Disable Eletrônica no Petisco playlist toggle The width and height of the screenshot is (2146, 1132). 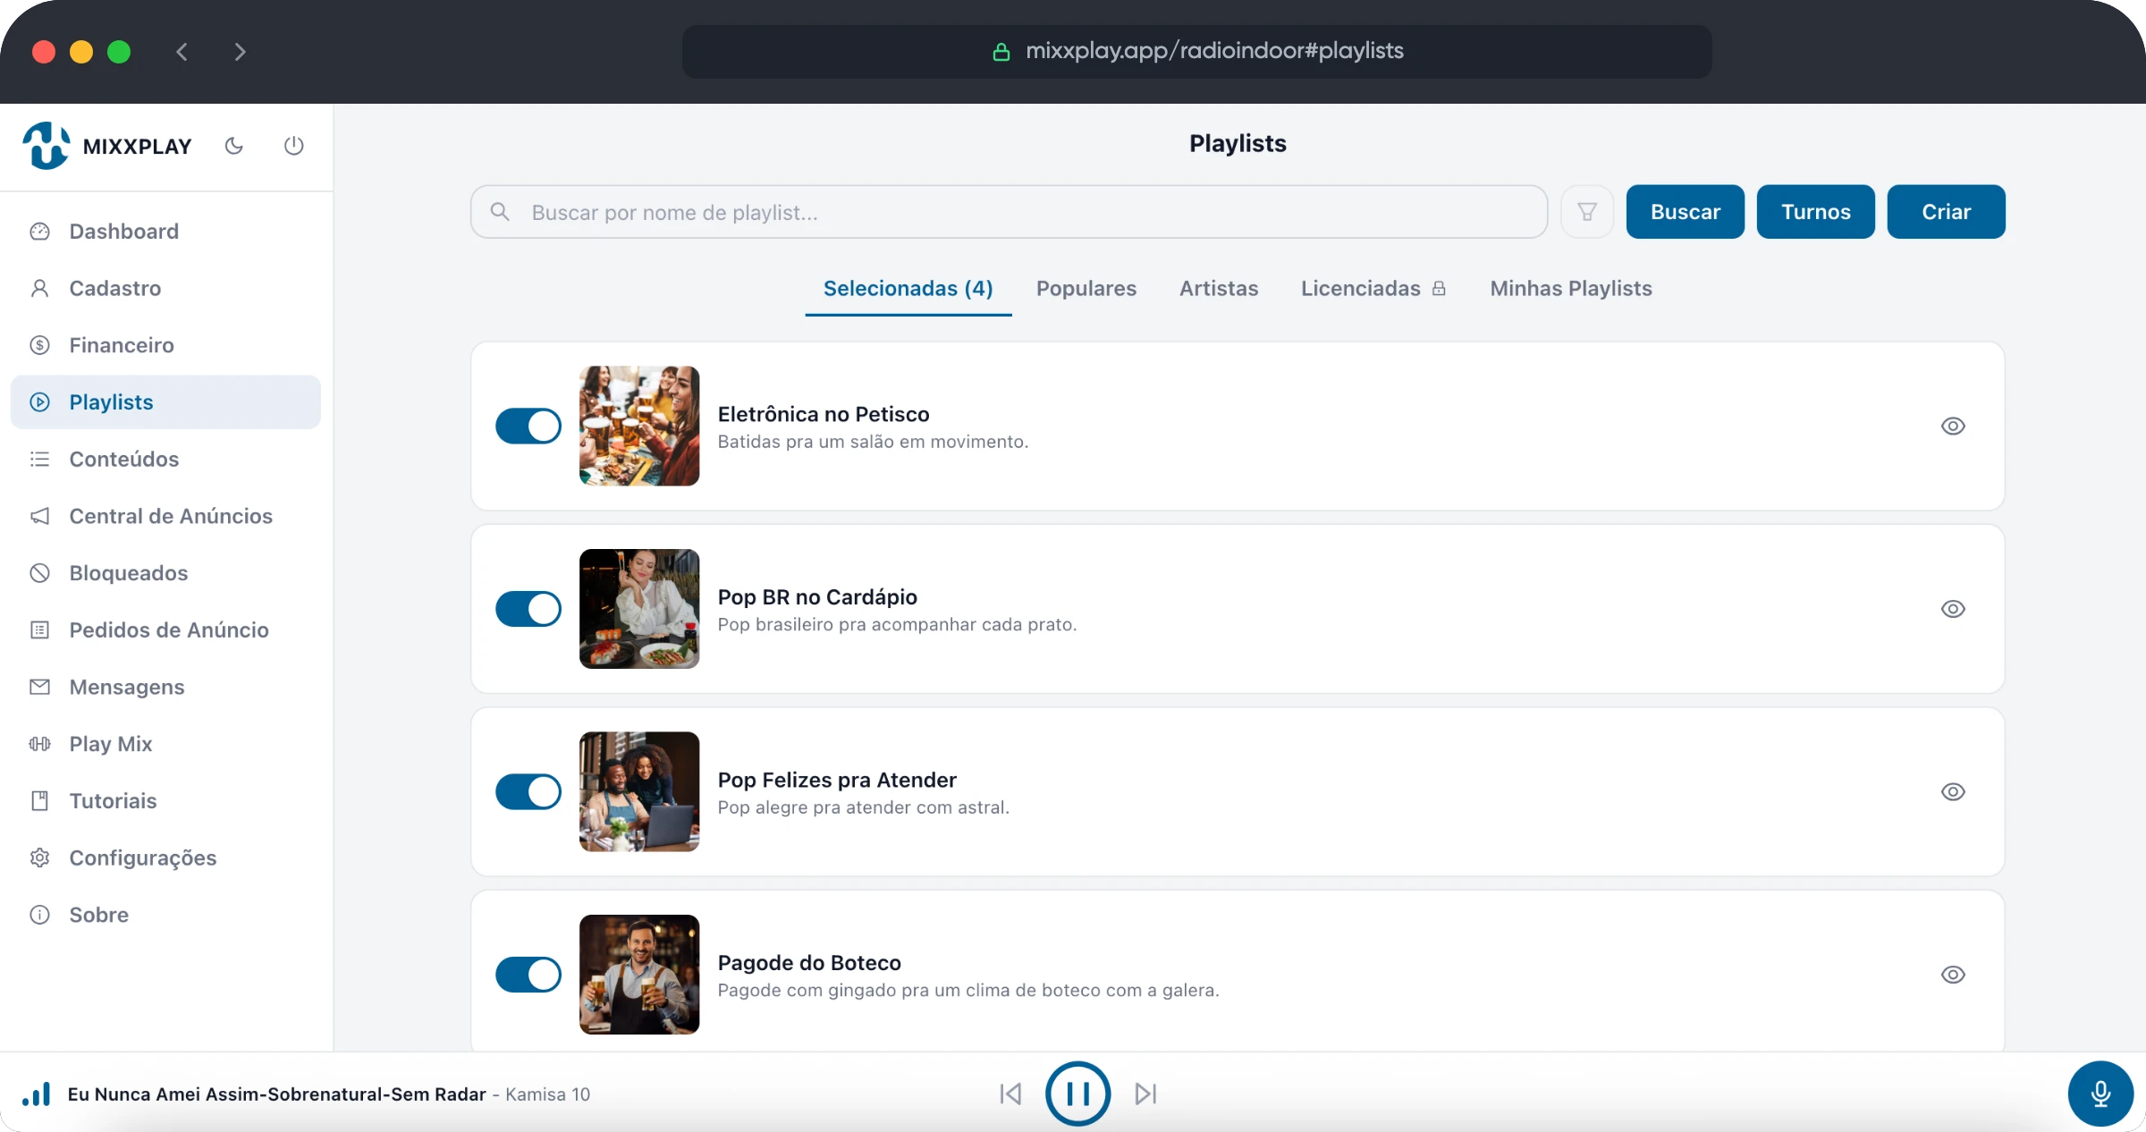click(x=528, y=427)
